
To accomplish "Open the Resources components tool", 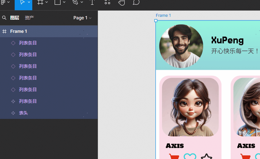I will 107,2.
